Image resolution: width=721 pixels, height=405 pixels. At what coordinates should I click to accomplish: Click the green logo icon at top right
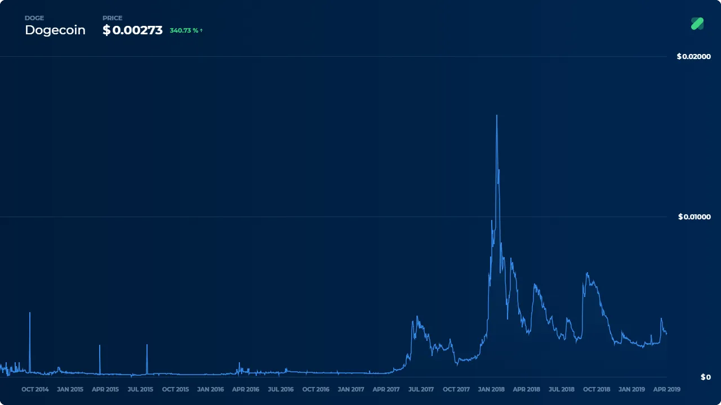point(697,24)
